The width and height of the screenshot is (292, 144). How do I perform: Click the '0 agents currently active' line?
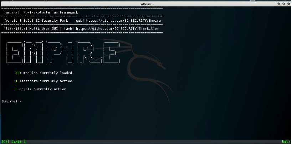[x=41, y=89]
